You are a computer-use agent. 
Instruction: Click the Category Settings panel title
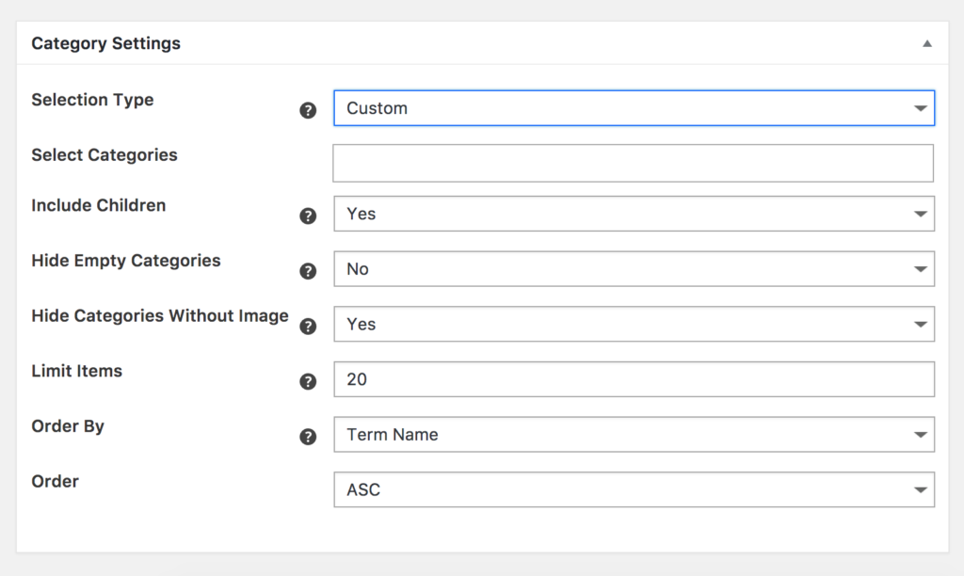click(x=105, y=43)
